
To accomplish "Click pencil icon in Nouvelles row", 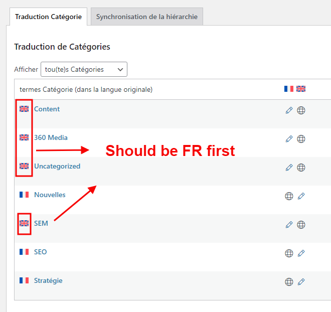I will [x=301, y=196].
